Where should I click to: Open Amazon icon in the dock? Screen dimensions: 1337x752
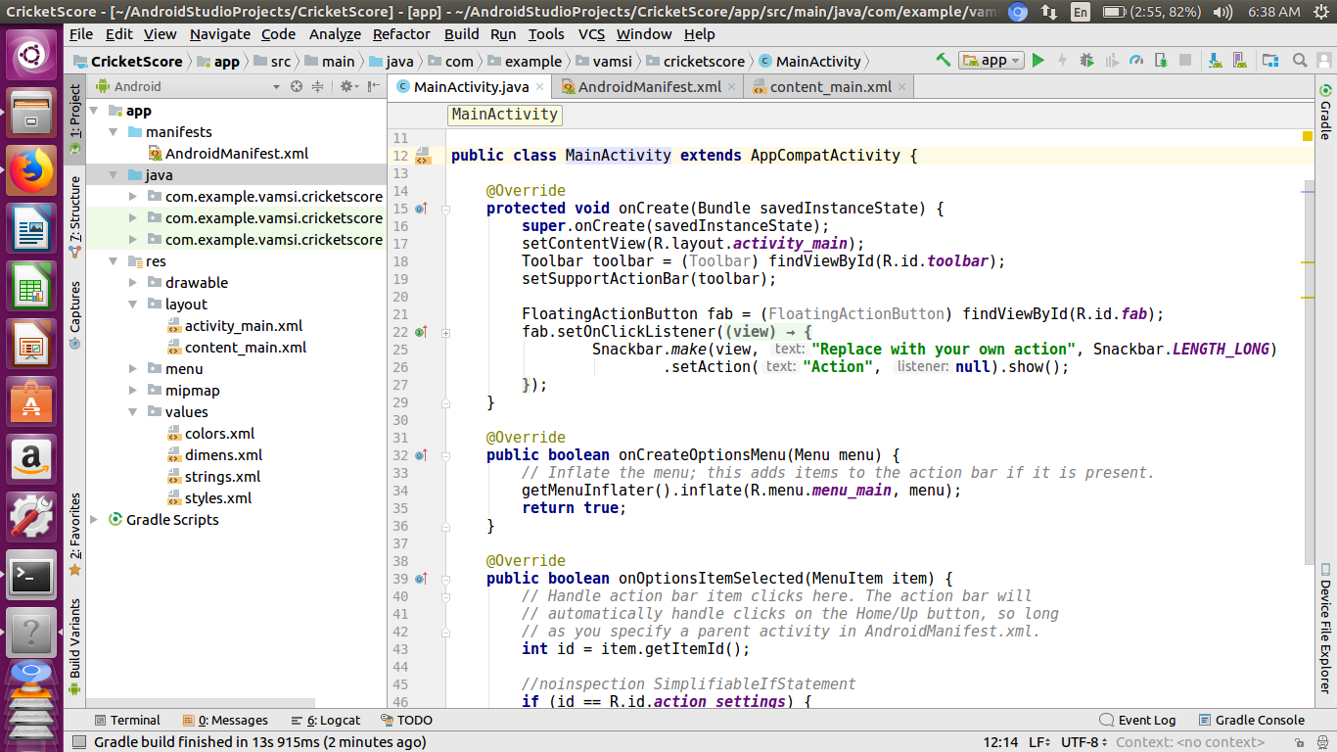tap(31, 460)
